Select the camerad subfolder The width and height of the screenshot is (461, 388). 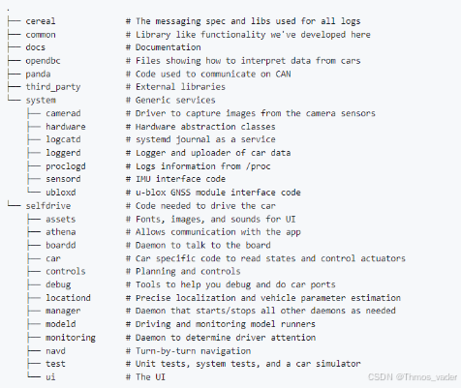tap(63, 113)
